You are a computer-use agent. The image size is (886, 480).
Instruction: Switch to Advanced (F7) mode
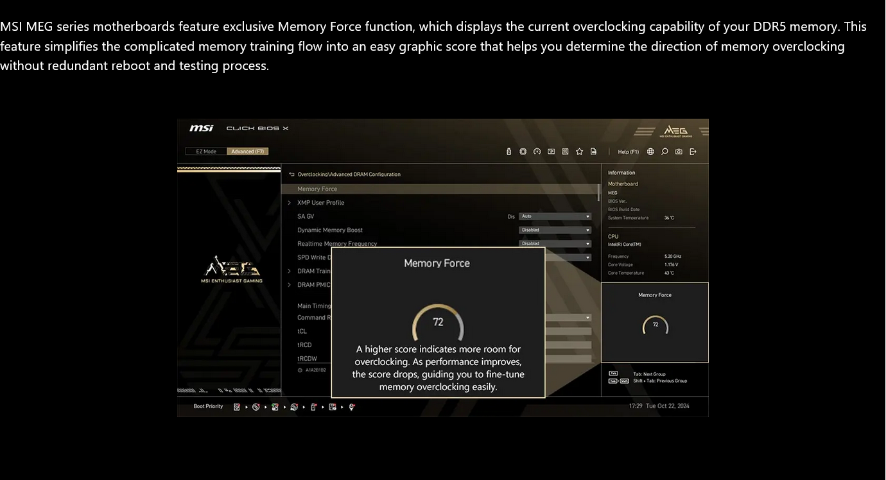[247, 152]
